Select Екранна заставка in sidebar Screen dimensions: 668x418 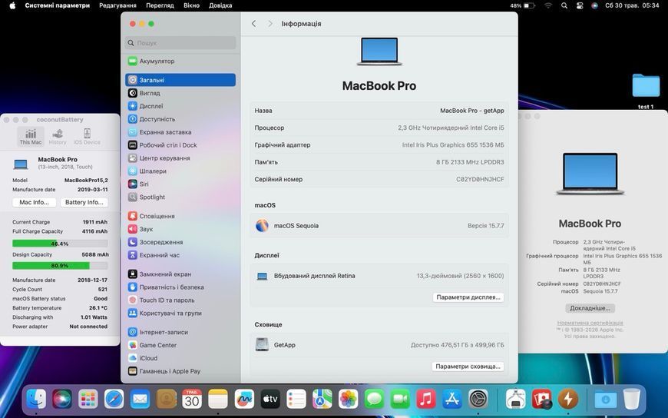tap(180, 132)
